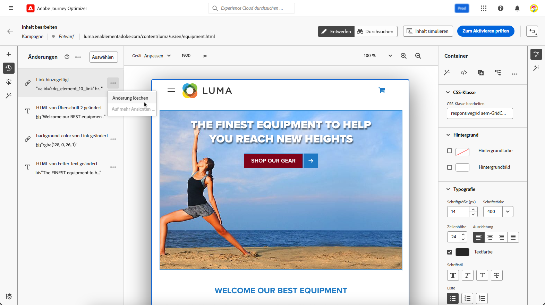545x305 pixels.
Task: Open options for Link hinzugefügt change
Action: [113, 83]
